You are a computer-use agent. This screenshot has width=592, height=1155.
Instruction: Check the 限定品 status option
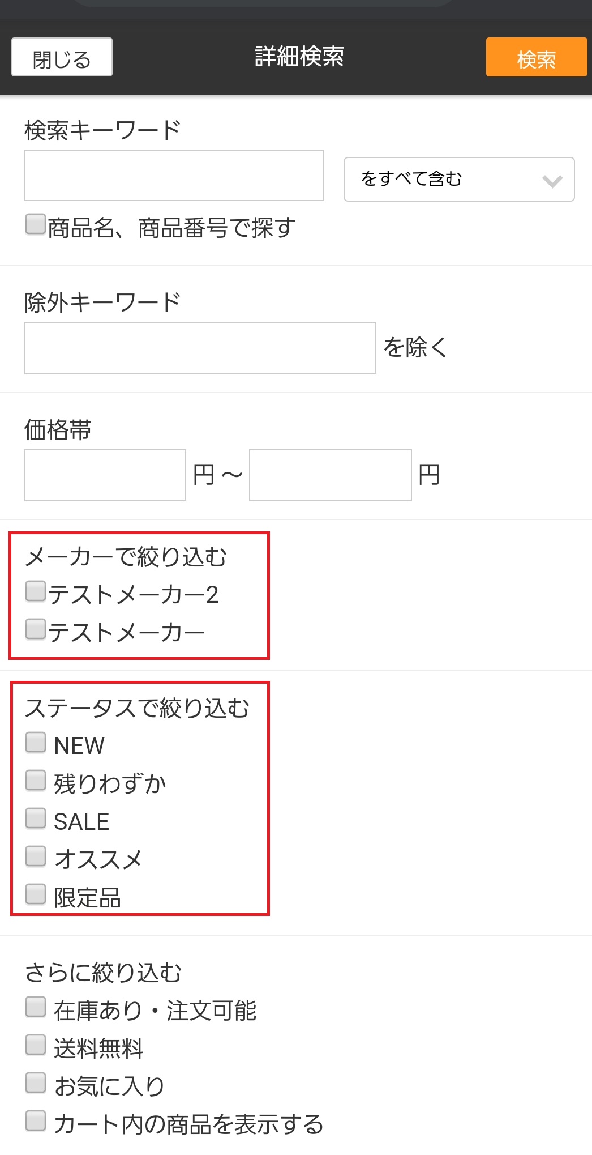(x=36, y=894)
